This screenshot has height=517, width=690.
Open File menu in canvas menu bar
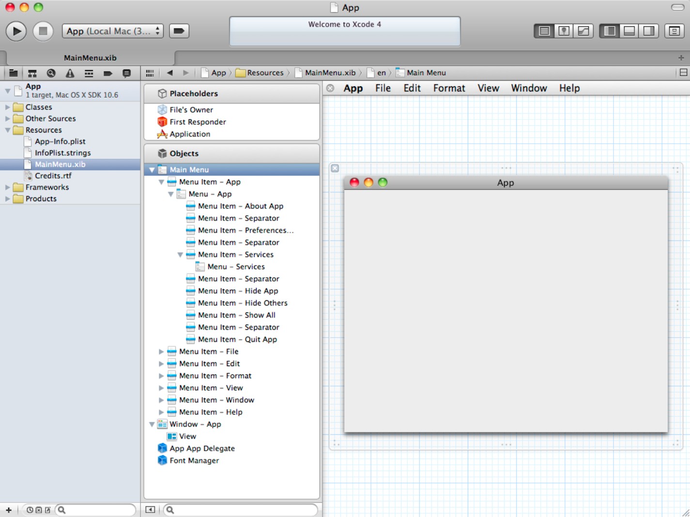(383, 88)
